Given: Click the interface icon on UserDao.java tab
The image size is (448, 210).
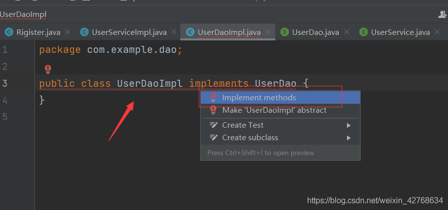Looking at the screenshot, I should 285,32.
